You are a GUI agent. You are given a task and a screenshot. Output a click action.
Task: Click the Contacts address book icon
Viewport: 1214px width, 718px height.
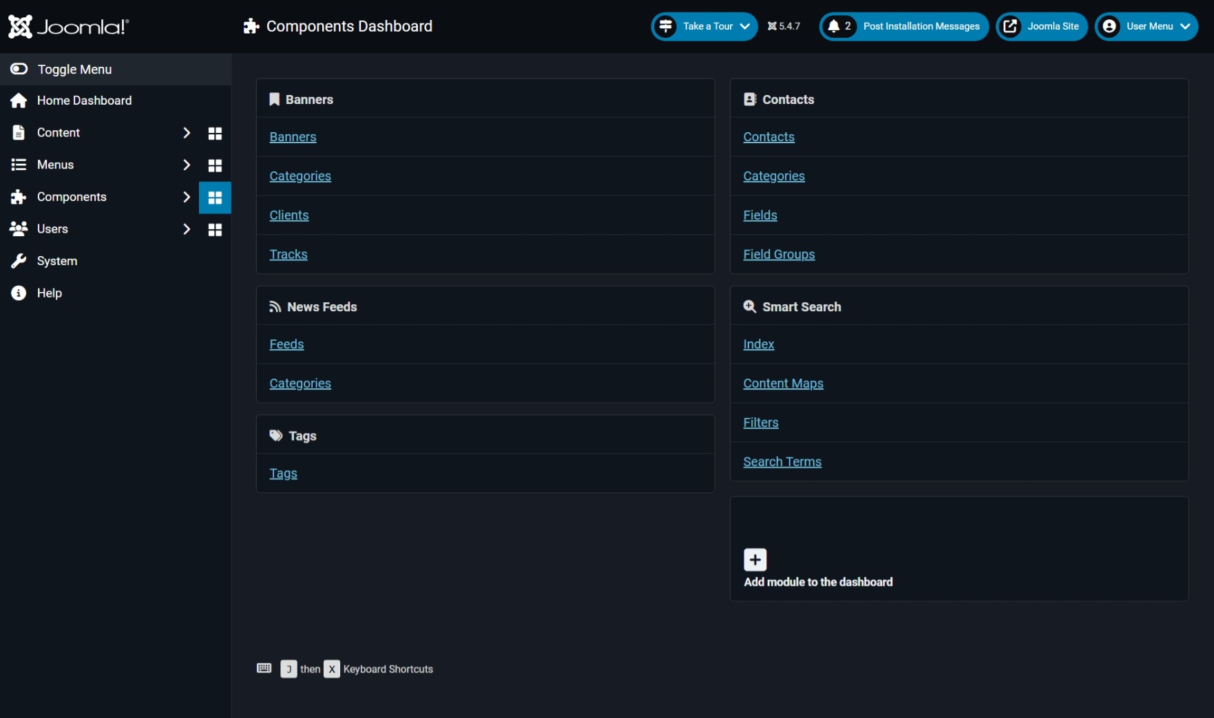coord(750,99)
